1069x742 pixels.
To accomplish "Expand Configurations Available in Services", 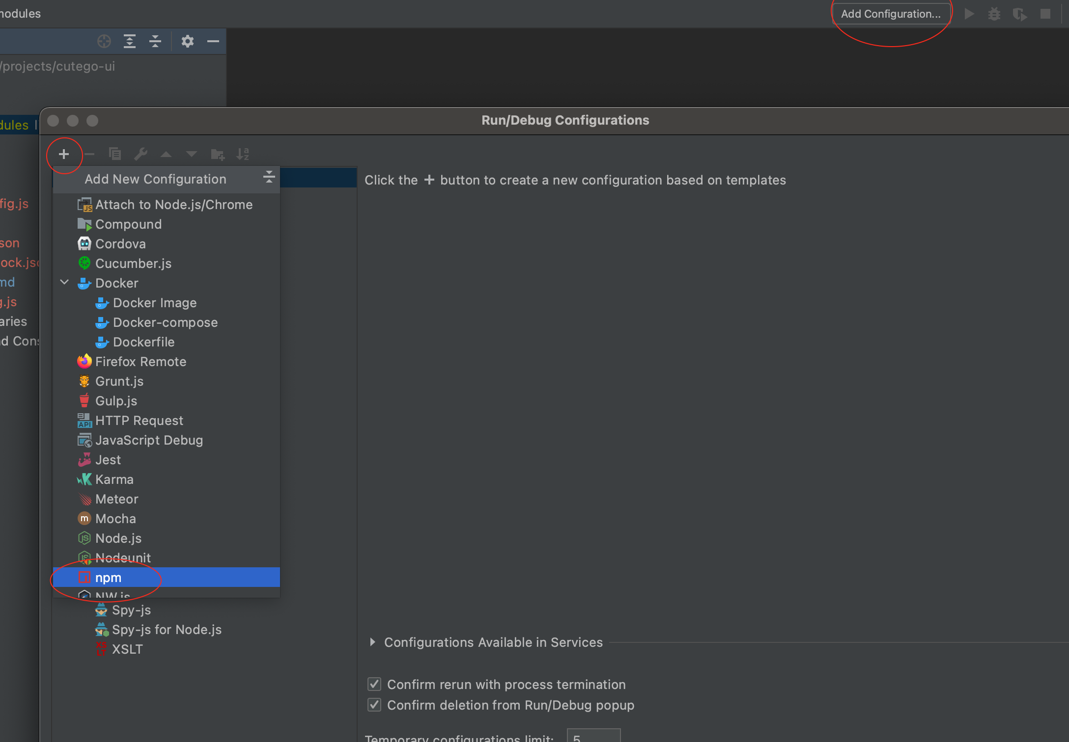I will (372, 642).
